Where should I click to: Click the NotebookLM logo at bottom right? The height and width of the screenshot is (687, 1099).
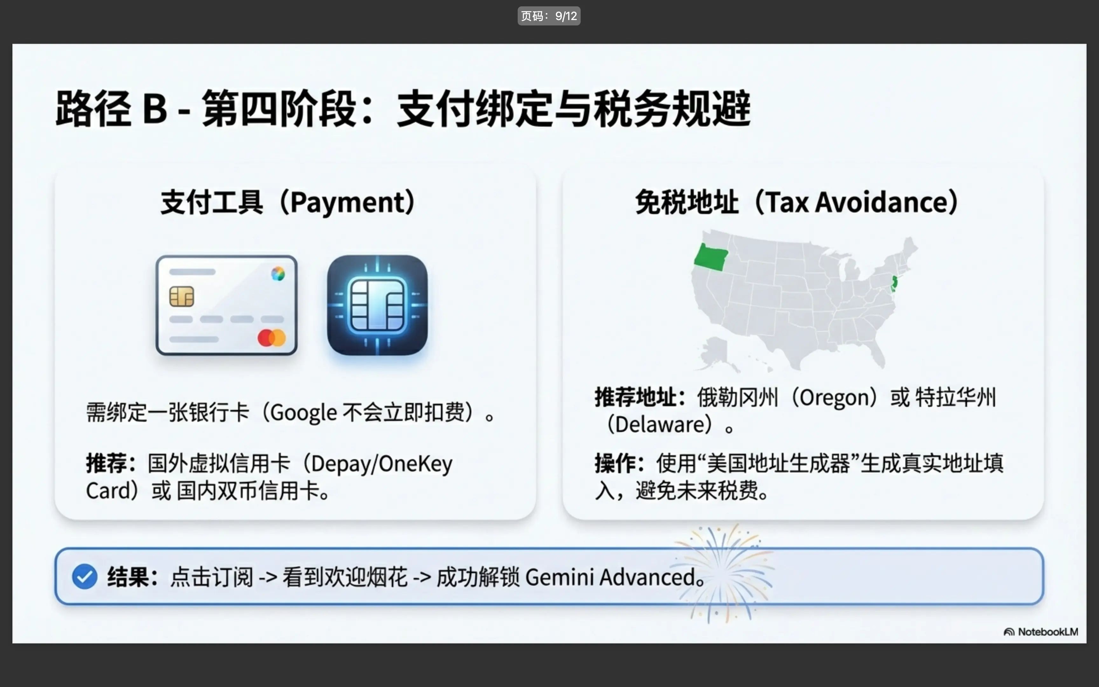coord(1042,631)
